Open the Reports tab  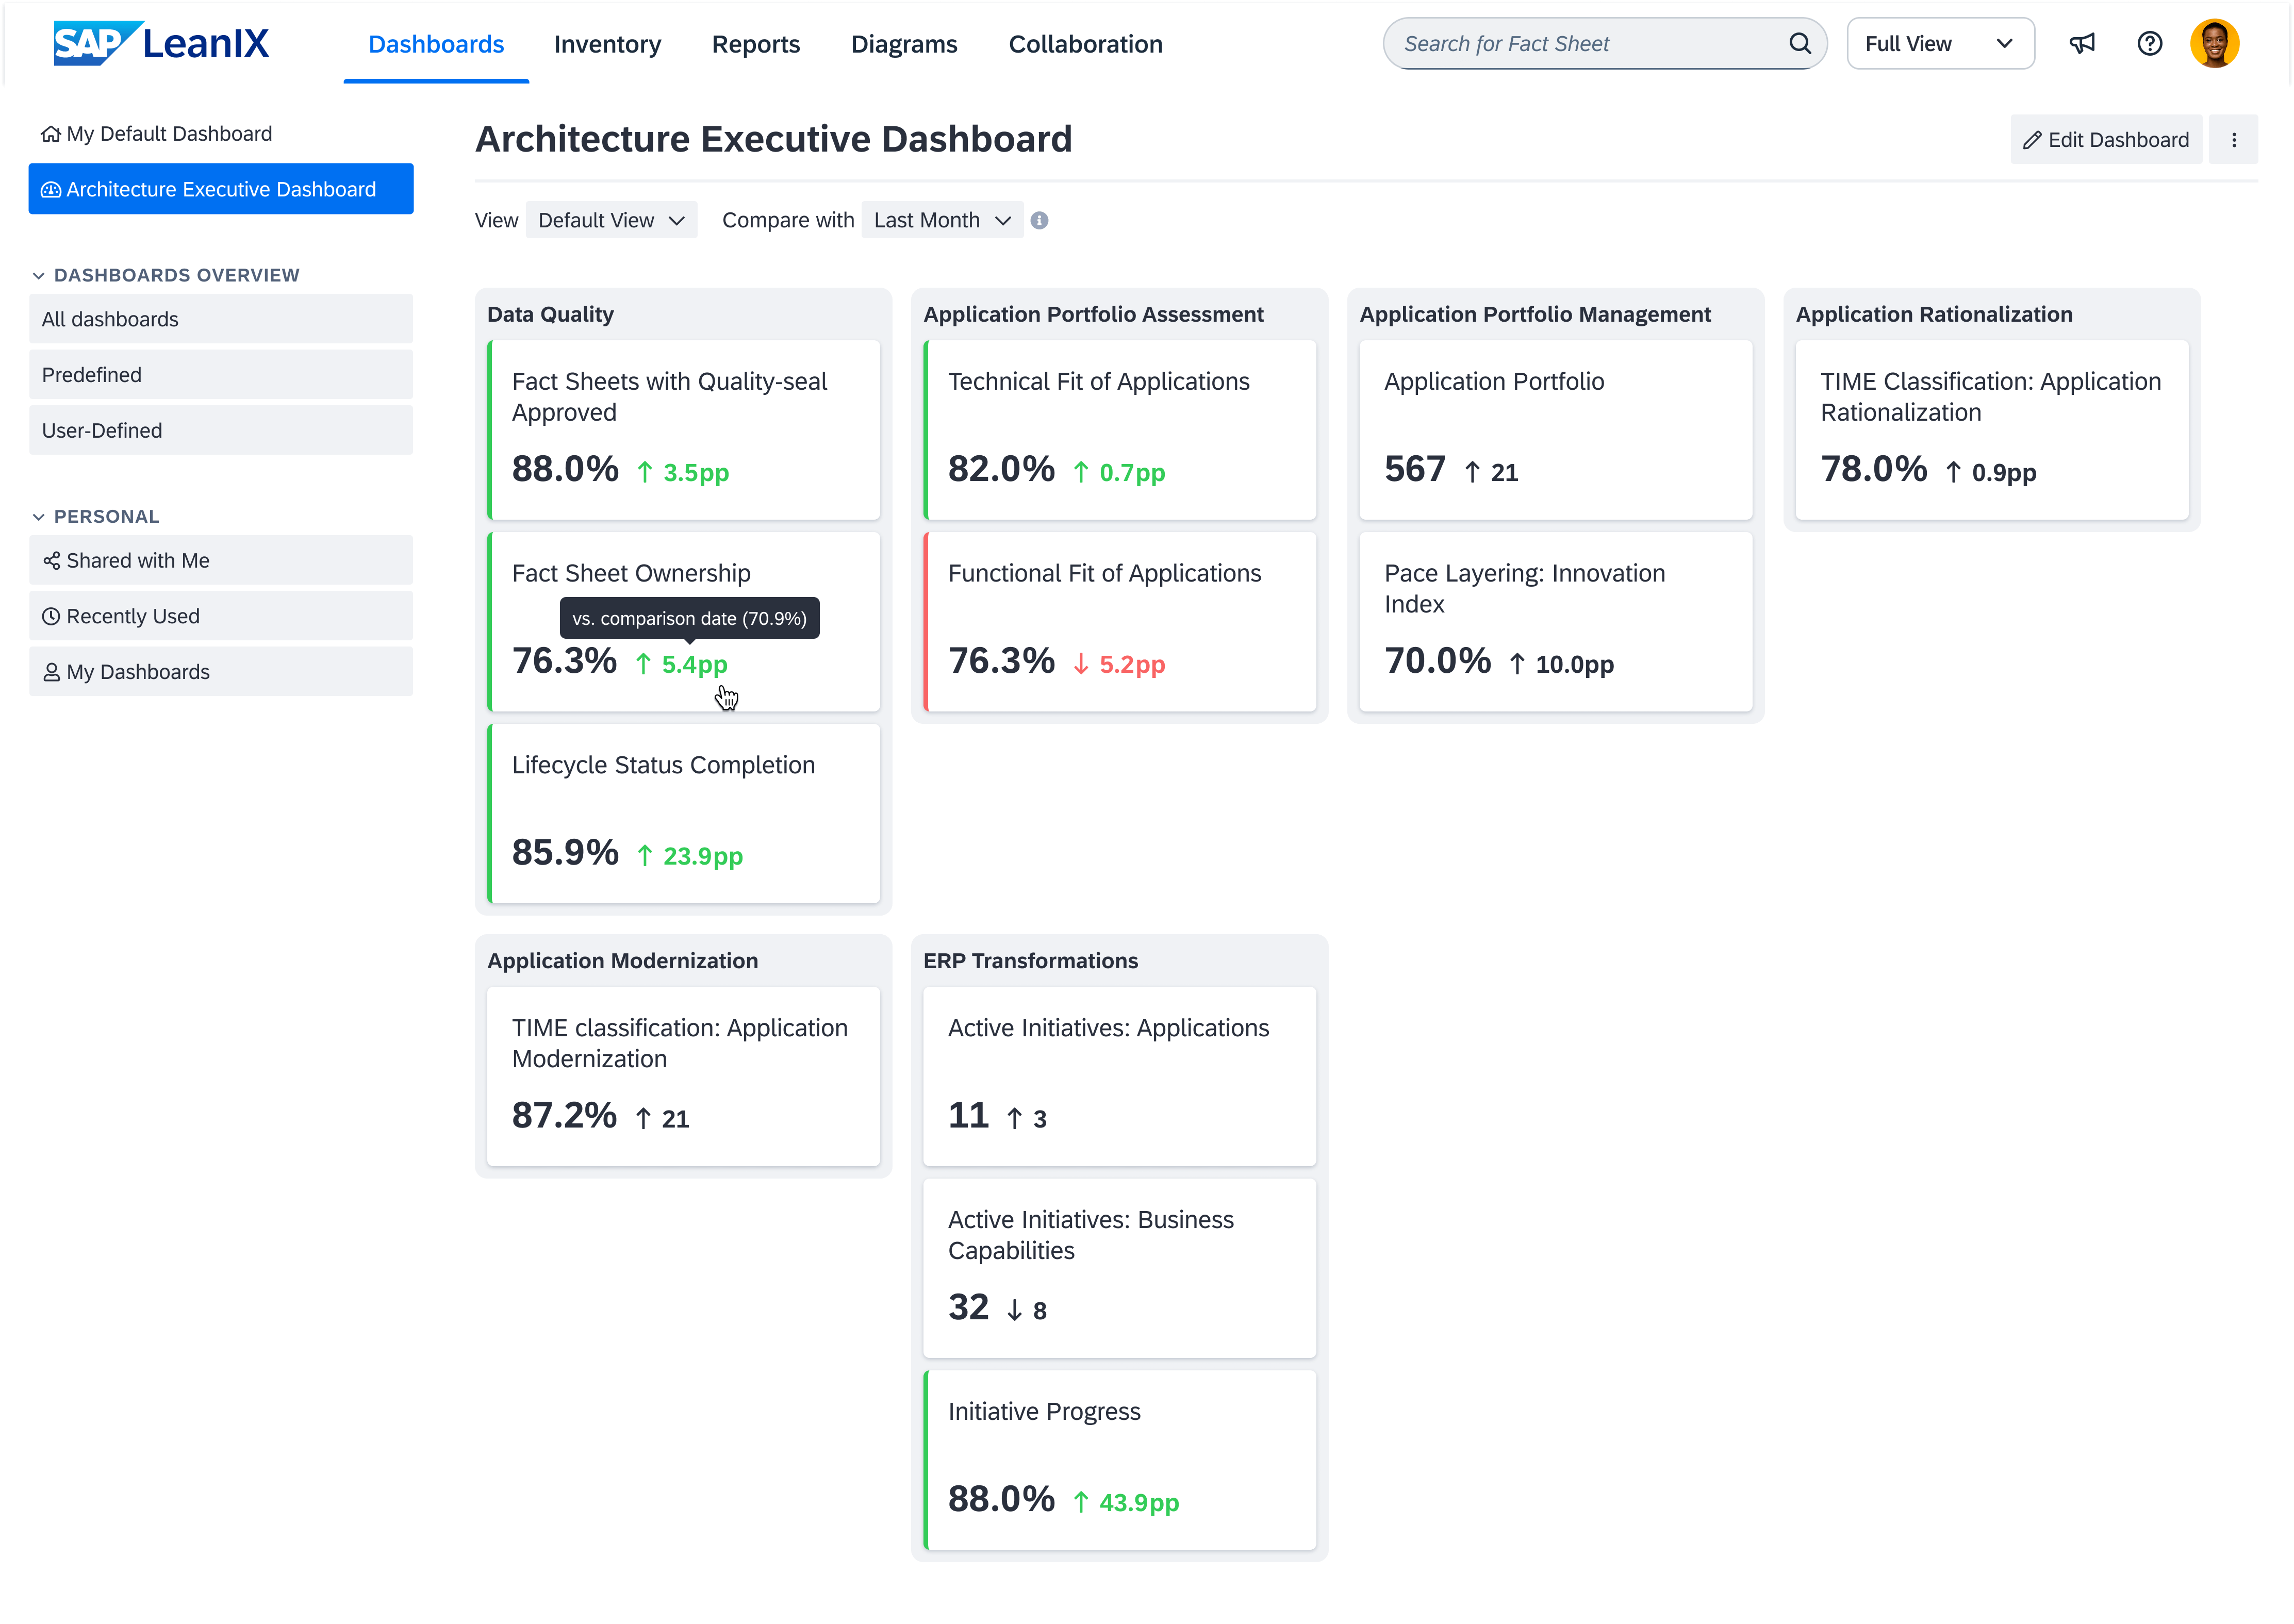tap(755, 44)
